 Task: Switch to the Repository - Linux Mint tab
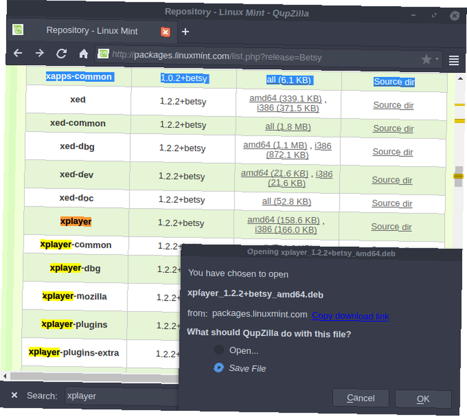click(x=92, y=30)
